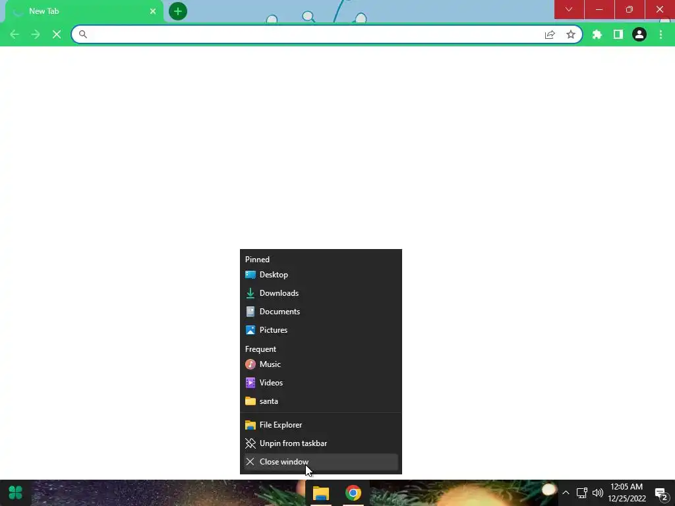Open pinned Documents folder
Screen dimensions: 675x506
(x=321, y=312)
